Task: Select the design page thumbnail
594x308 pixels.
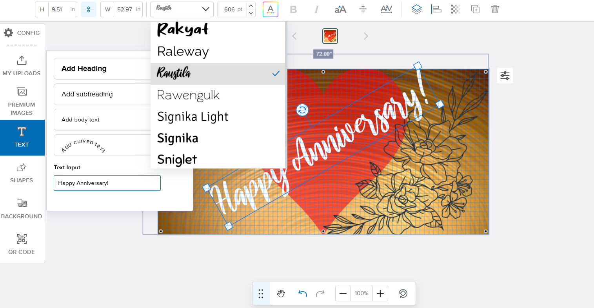Action: (330, 36)
